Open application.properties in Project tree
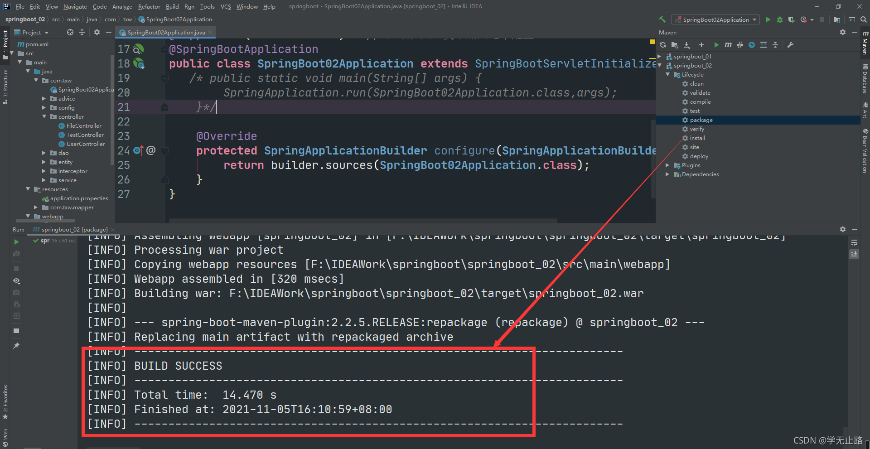The image size is (870, 449). coord(79,198)
